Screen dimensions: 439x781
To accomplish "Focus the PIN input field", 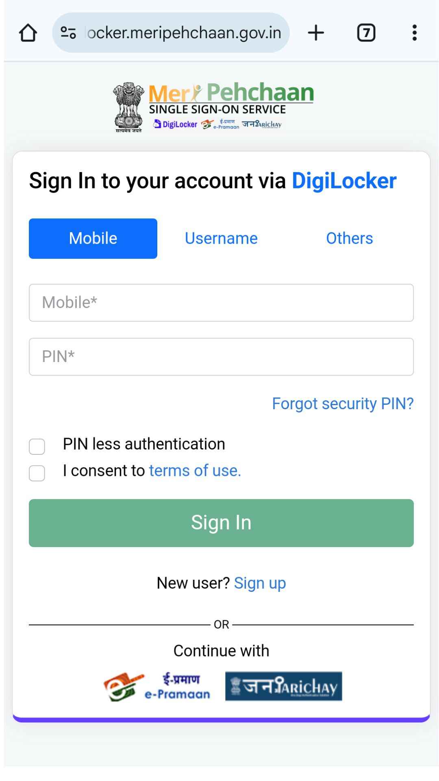I will coord(221,357).
